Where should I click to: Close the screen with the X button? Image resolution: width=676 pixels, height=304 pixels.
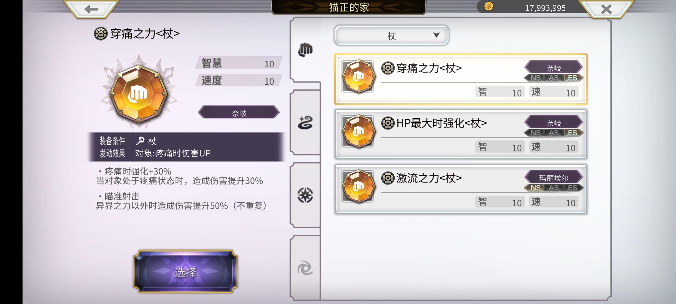[x=606, y=9]
